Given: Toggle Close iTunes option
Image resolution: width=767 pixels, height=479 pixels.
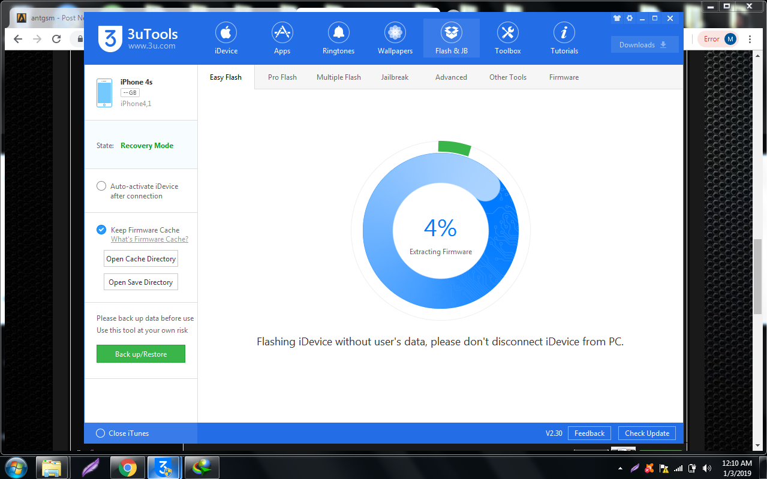Looking at the screenshot, I should 100,433.
